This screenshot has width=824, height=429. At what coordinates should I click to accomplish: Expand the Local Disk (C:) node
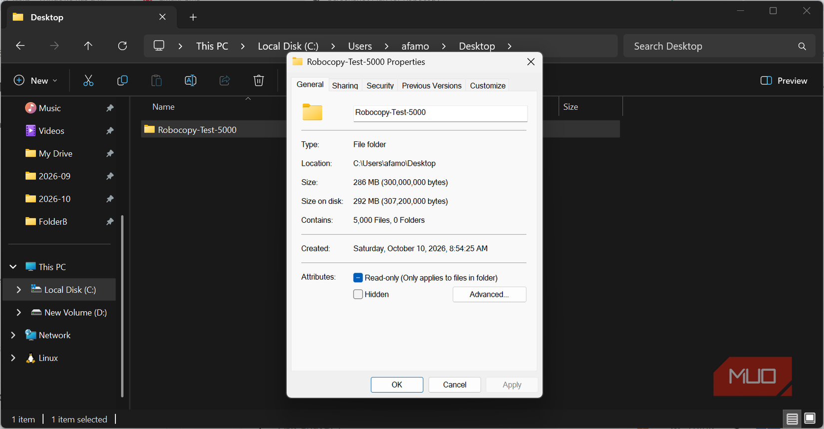point(19,290)
